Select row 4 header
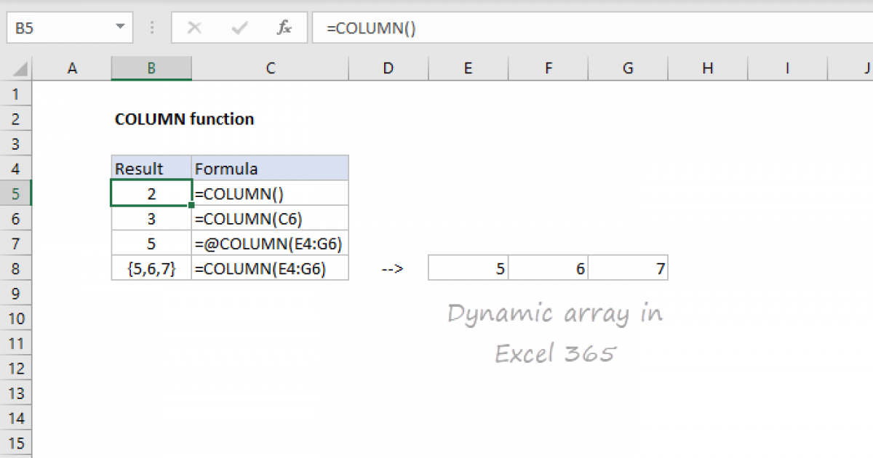 (17, 169)
